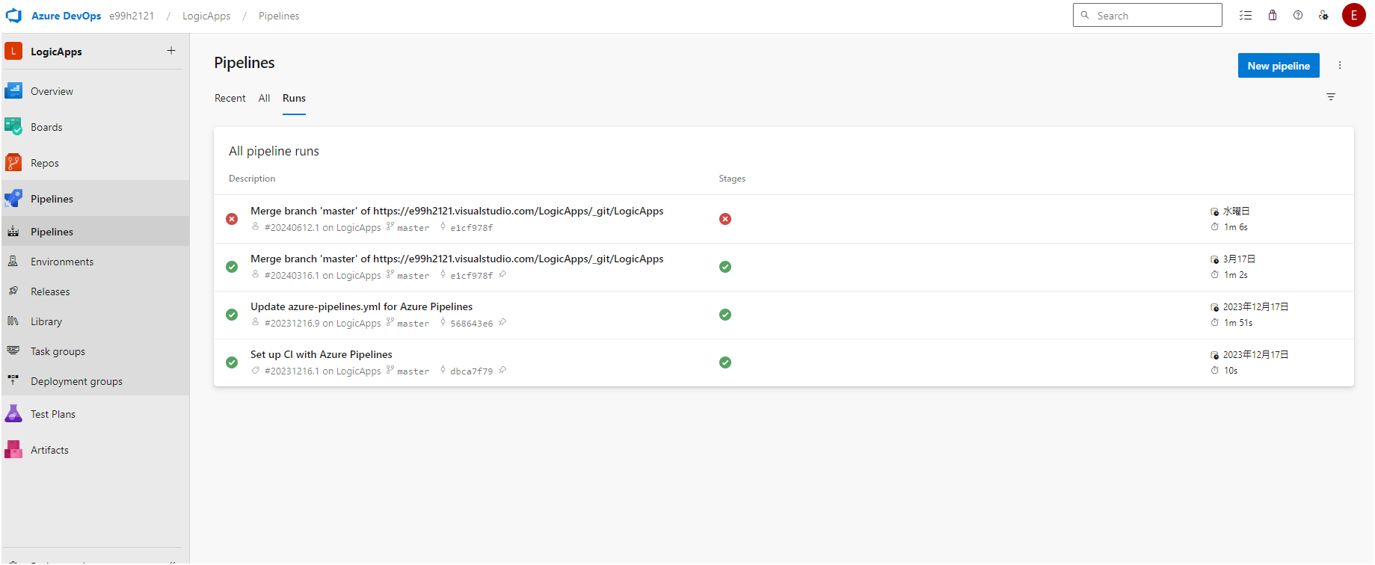Click the master branch label of run #20231216.1
This screenshot has height=565, width=1375.
413,371
